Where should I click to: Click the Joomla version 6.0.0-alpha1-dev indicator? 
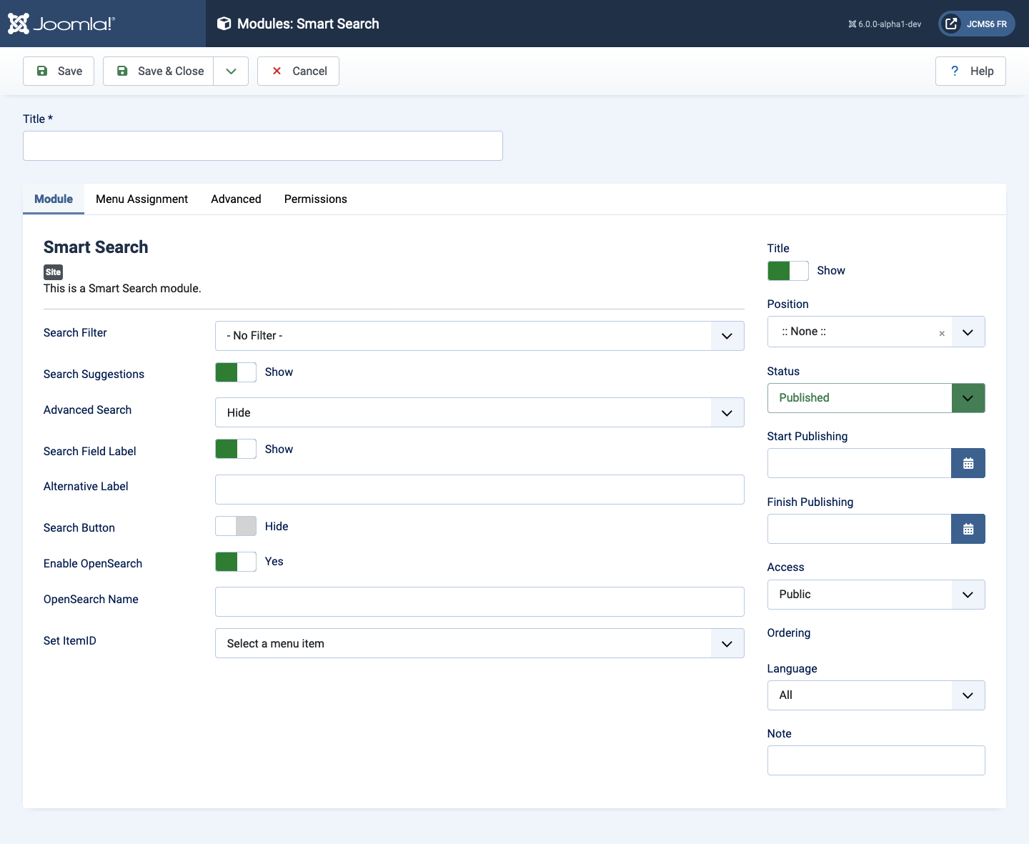pyautogui.click(x=885, y=24)
